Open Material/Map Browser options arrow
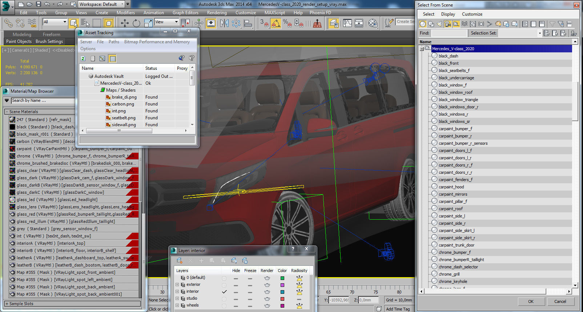Viewport: 583px width, 312px height. pos(7,100)
